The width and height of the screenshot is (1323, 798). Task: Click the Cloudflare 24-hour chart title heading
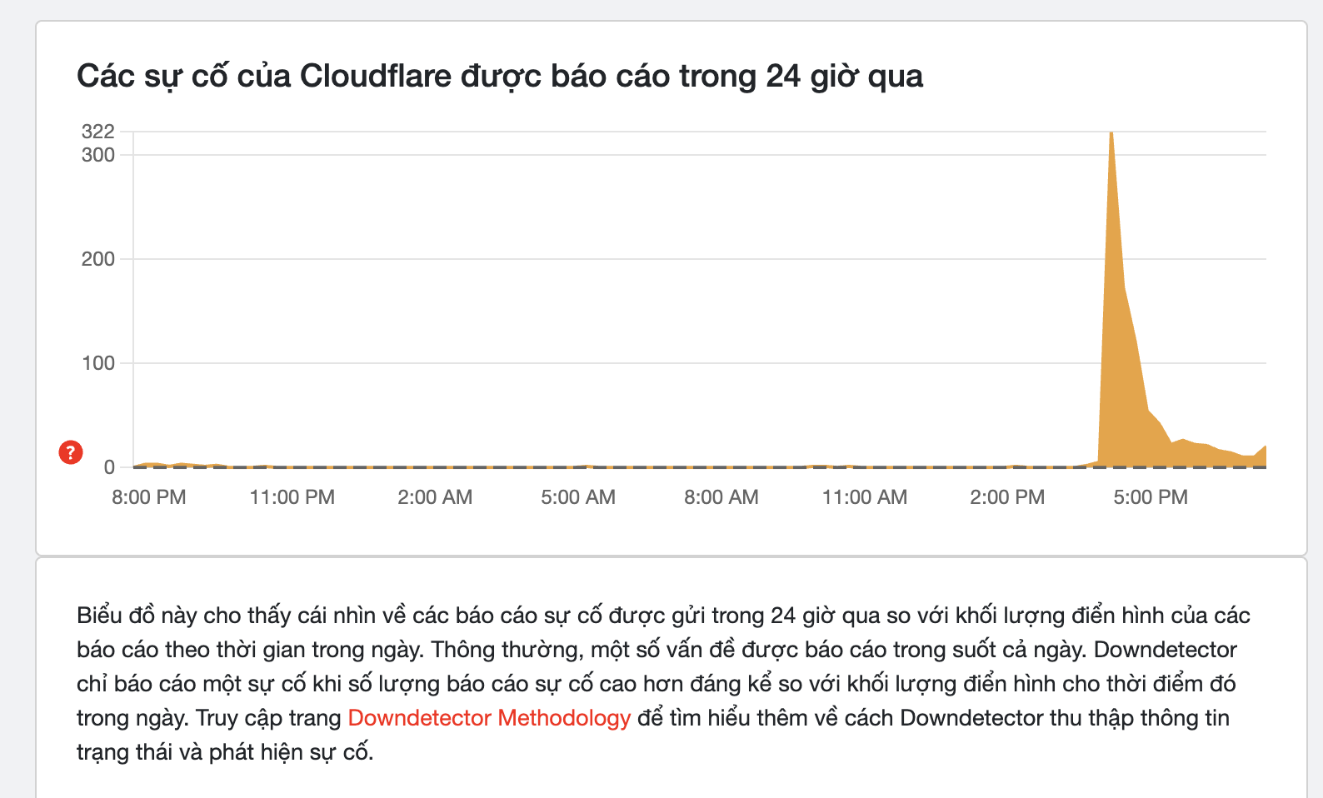[x=500, y=76]
